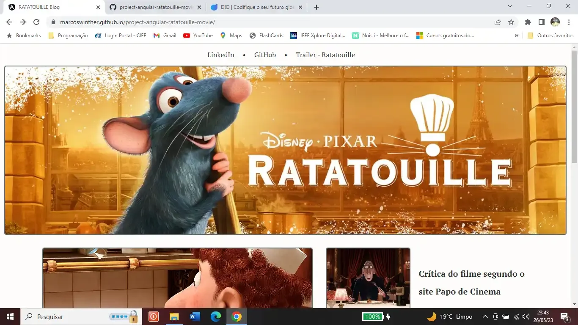Image resolution: width=578 pixels, height=325 pixels.
Task: Open the Chrome extensions puzzle icon
Action: 528,22
